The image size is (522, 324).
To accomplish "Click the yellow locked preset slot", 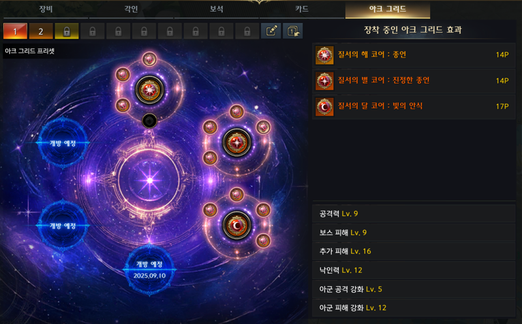I will [x=67, y=31].
